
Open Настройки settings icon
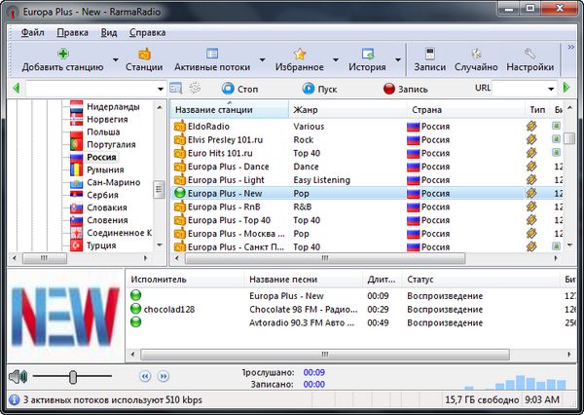530,54
